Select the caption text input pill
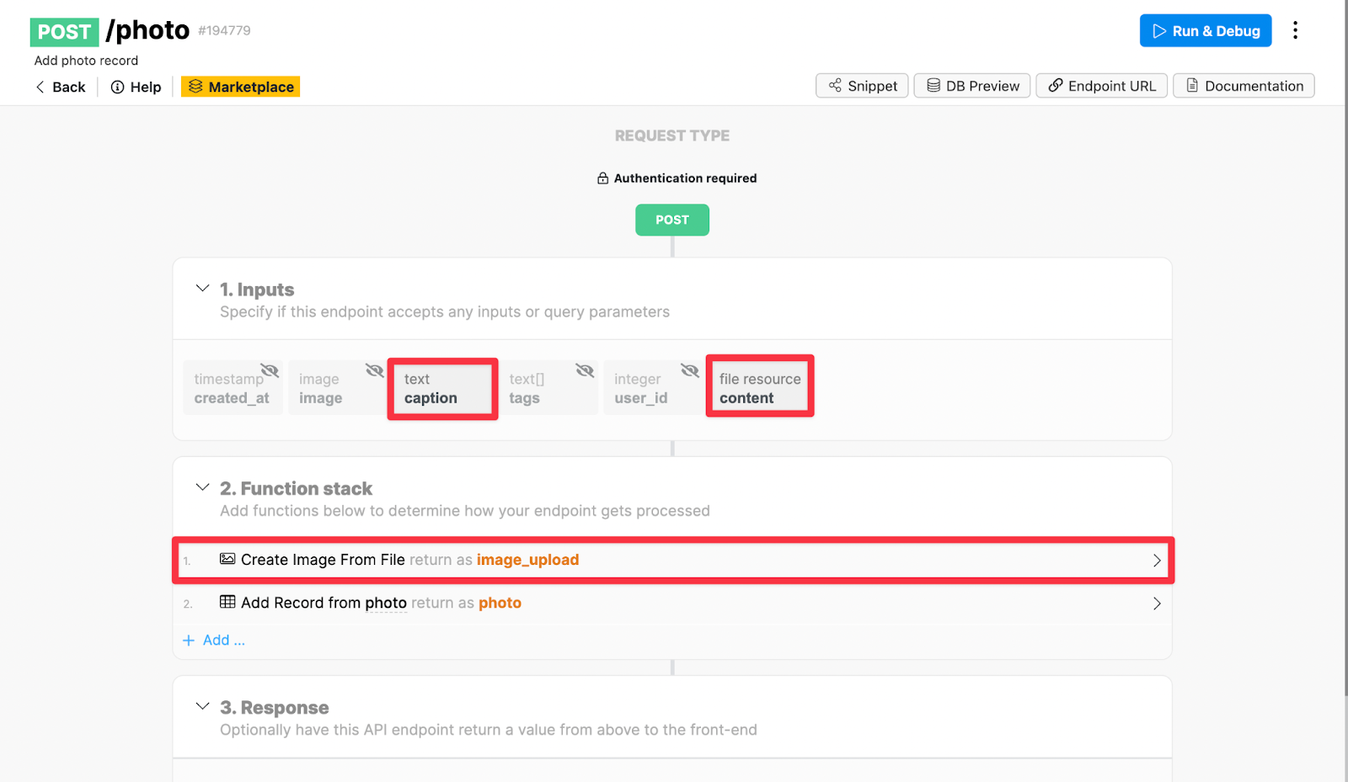The width and height of the screenshot is (1348, 782). point(441,388)
